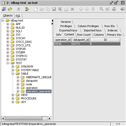Click the refresh tree icon in toolbar
The height and width of the screenshot is (126, 126).
(x=10, y=9)
